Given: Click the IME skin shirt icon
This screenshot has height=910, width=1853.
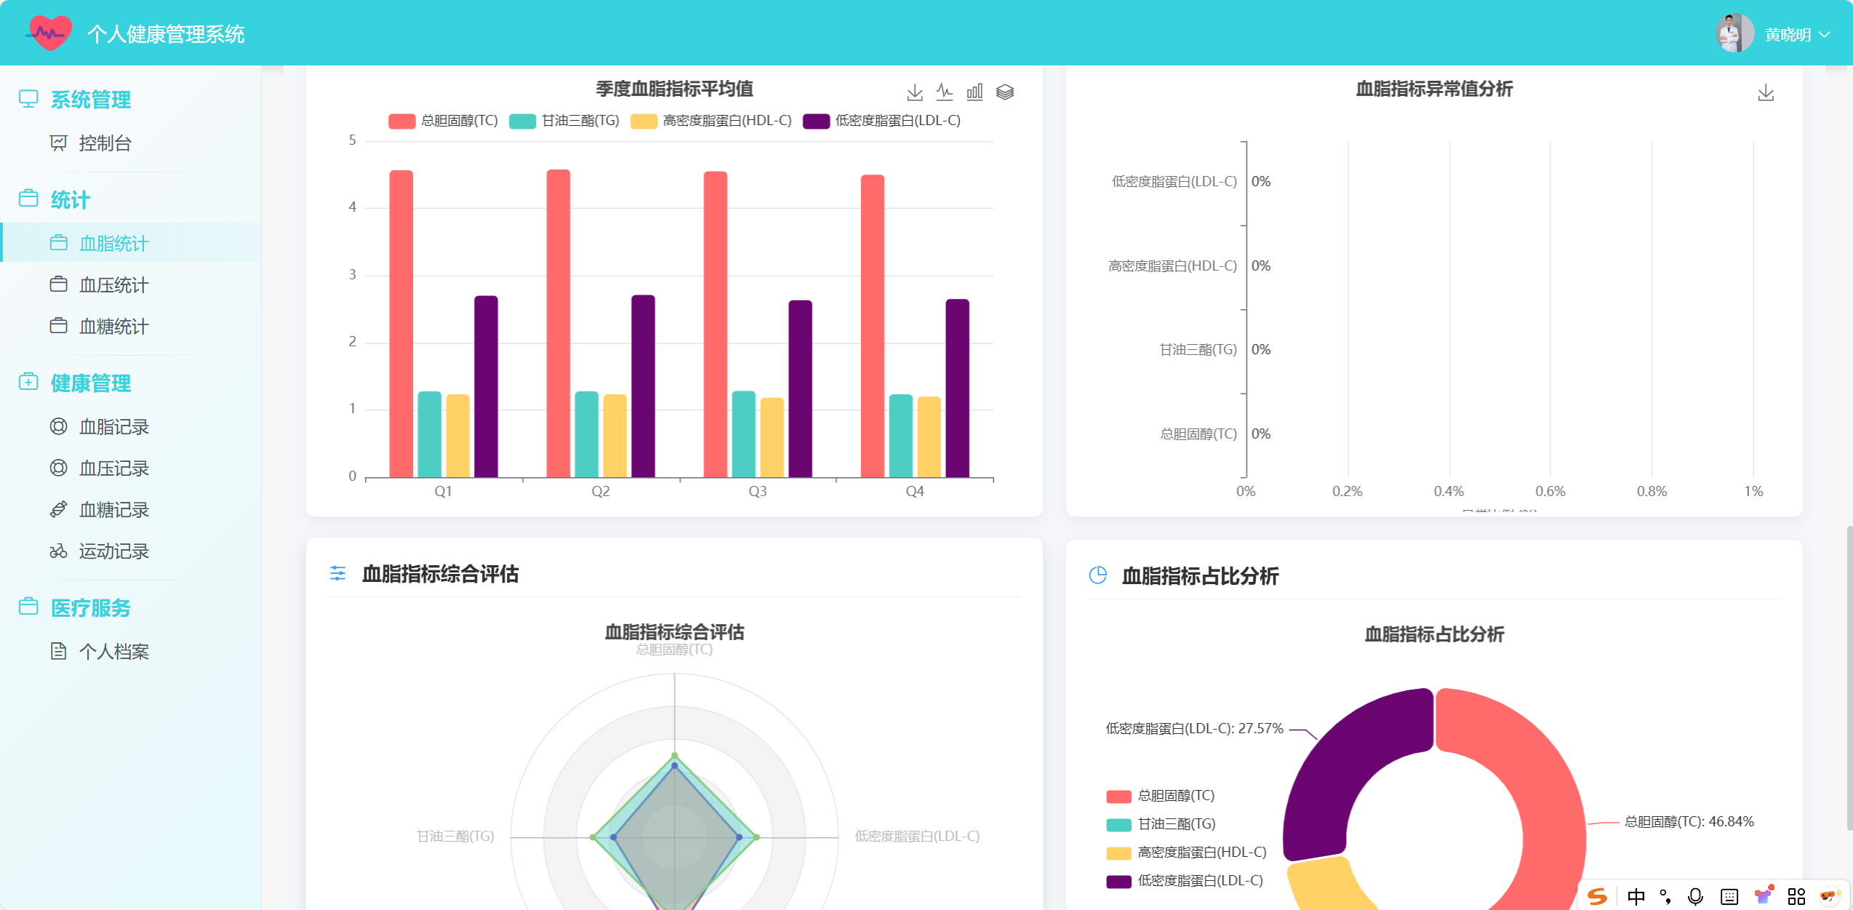Looking at the screenshot, I should pyautogui.click(x=1764, y=895).
